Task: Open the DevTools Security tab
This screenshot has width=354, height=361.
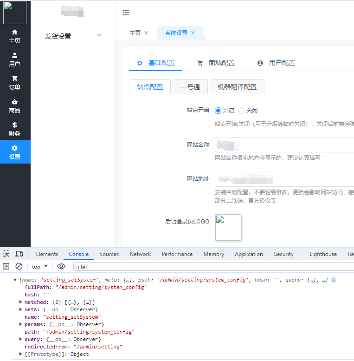Action: click(283, 254)
